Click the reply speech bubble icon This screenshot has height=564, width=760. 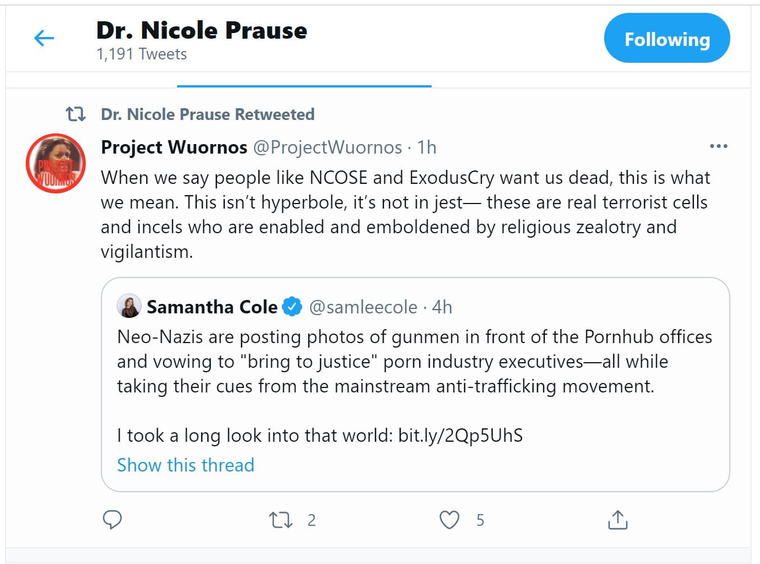pos(113,520)
